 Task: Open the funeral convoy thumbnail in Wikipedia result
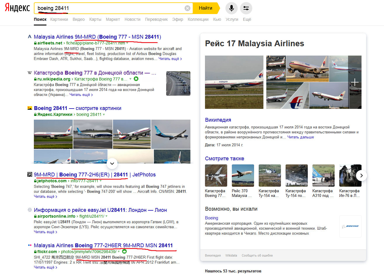[x=178, y=83]
